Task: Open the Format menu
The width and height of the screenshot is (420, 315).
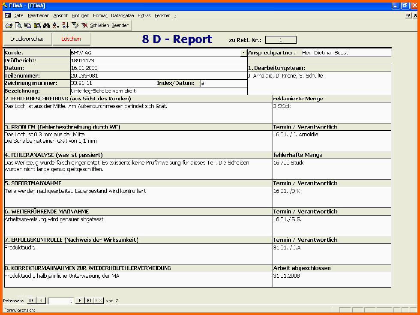Action: [100, 15]
